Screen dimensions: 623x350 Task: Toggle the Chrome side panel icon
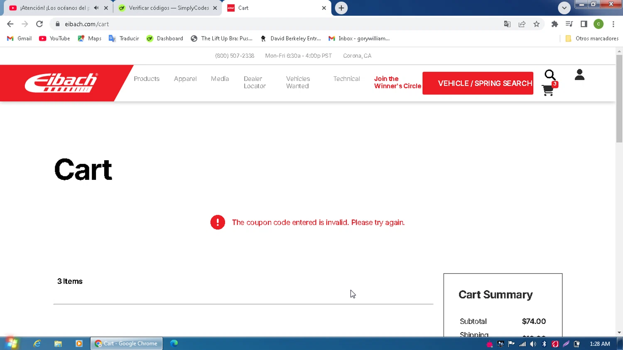point(584,24)
